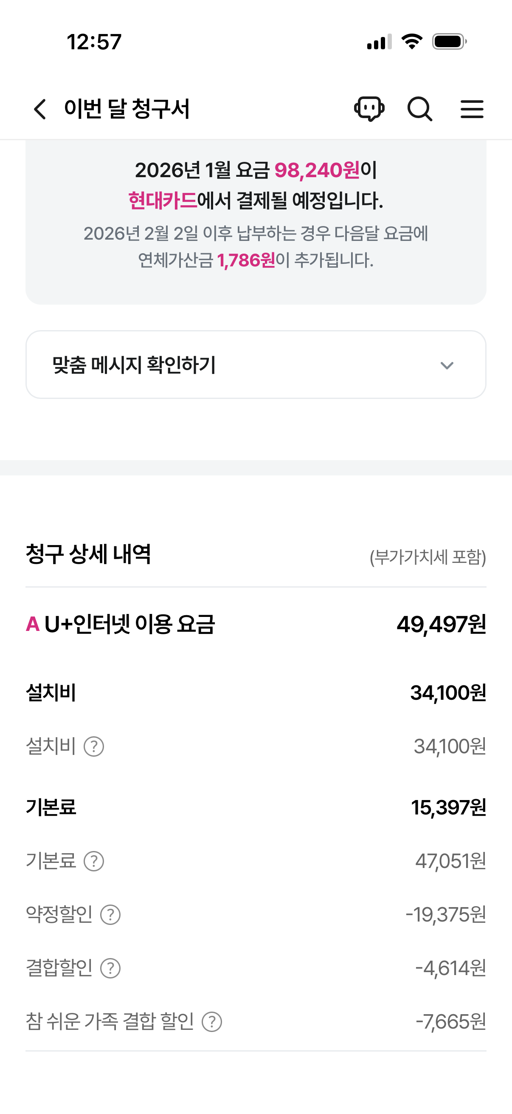Show help for 기본료 question mark
The width and height of the screenshot is (512, 1114).
point(94,861)
